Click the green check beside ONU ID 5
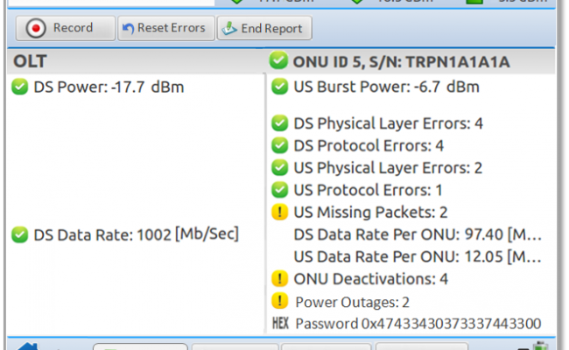The width and height of the screenshot is (569, 350). pos(278,61)
